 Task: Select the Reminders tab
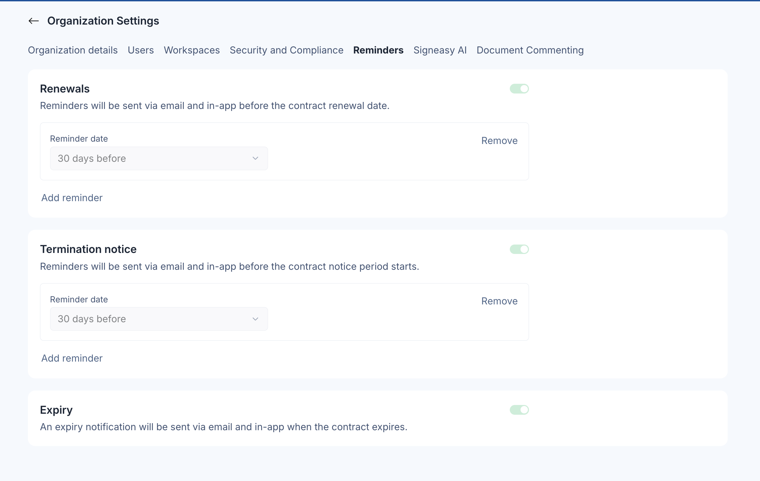click(378, 50)
